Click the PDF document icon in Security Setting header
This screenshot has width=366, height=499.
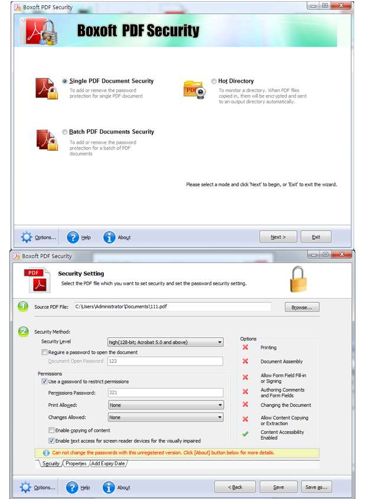pos(37,280)
